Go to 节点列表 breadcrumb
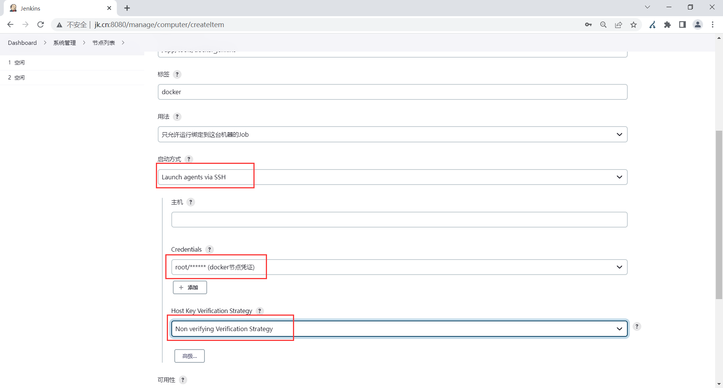 point(104,43)
